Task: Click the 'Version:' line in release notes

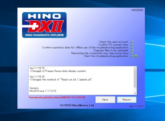Action: pyautogui.click(x=34, y=88)
